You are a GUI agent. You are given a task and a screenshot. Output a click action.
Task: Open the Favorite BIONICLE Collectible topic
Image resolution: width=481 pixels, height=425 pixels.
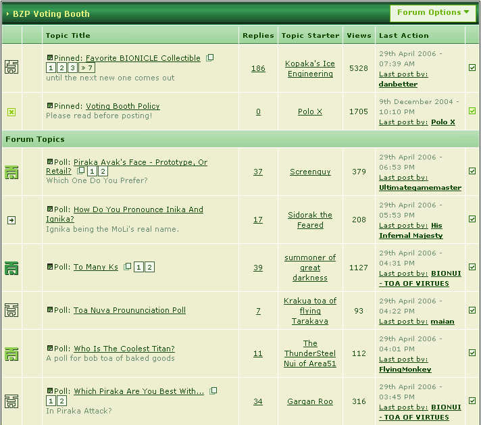[143, 58]
